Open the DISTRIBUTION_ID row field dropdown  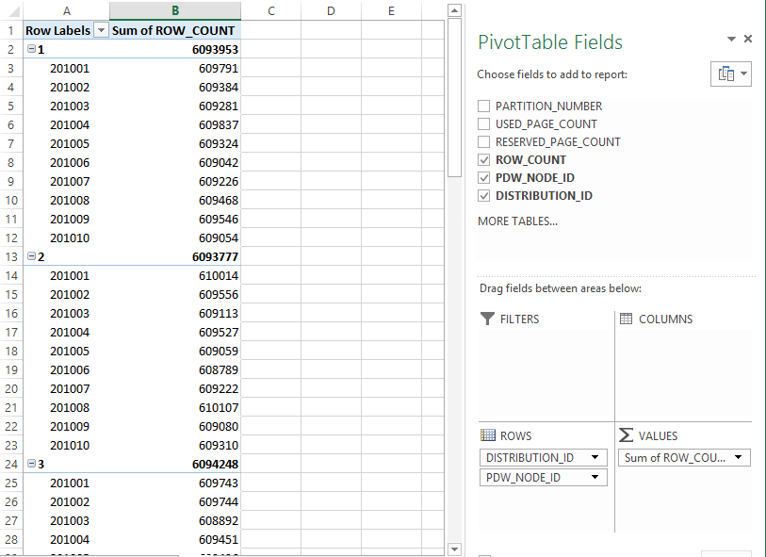595,458
